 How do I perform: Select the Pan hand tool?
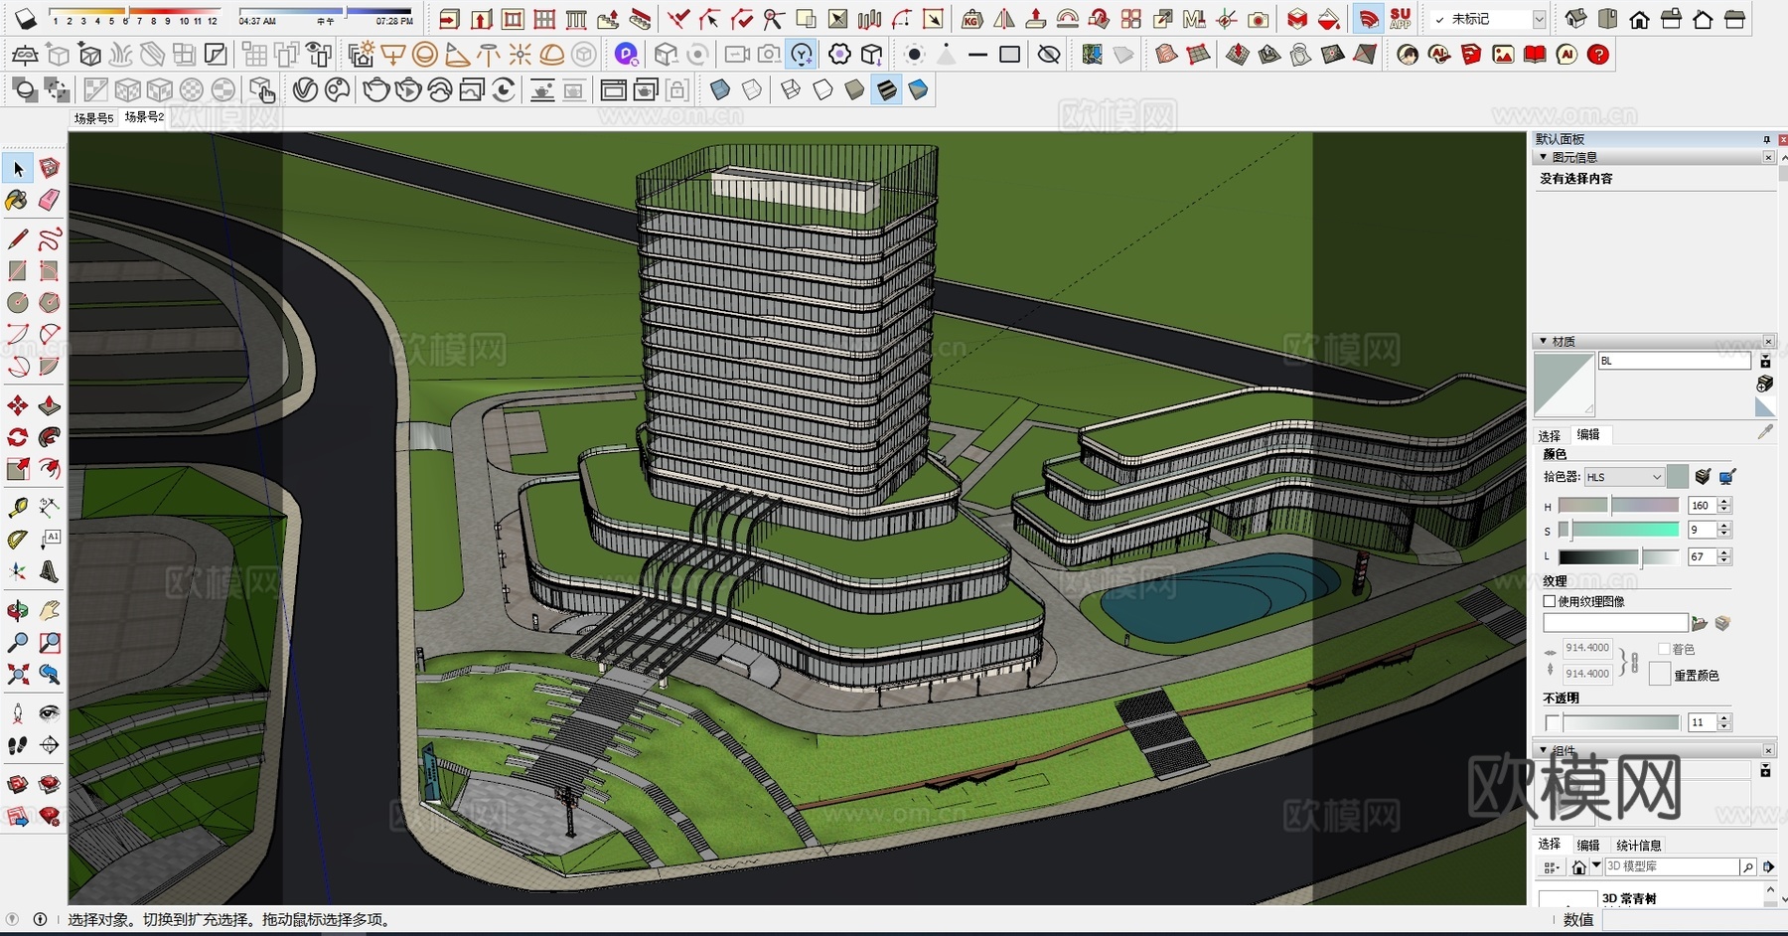click(50, 610)
